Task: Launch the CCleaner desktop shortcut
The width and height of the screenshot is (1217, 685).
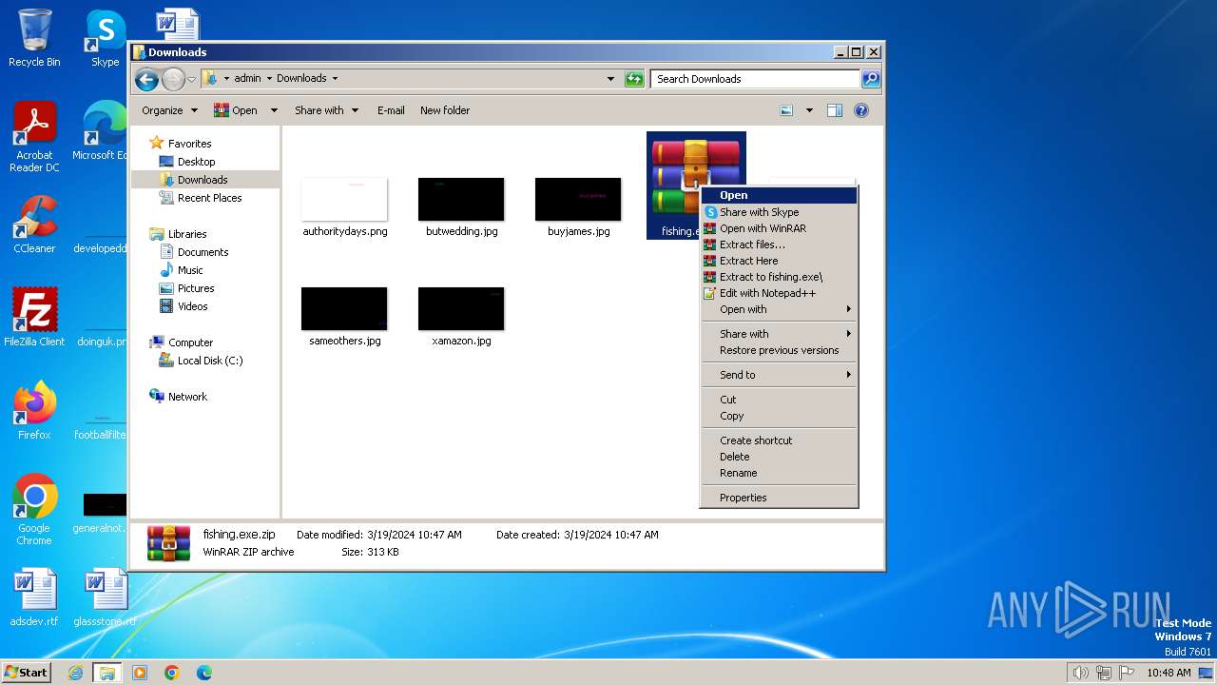Action: (x=34, y=225)
